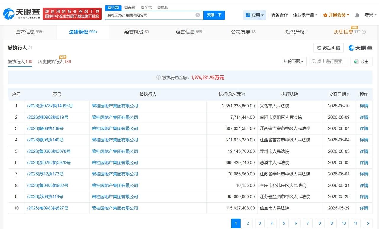
Task: Switch to 公司发展 tab
Action: [x=243, y=32]
